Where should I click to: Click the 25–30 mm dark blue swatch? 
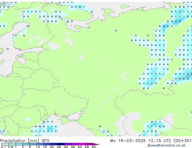point(61,144)
